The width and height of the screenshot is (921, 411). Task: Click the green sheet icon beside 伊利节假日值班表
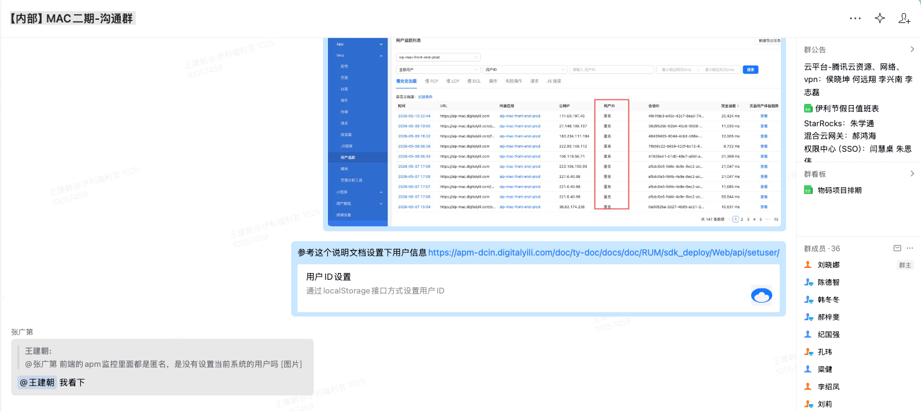coord(808,108)
